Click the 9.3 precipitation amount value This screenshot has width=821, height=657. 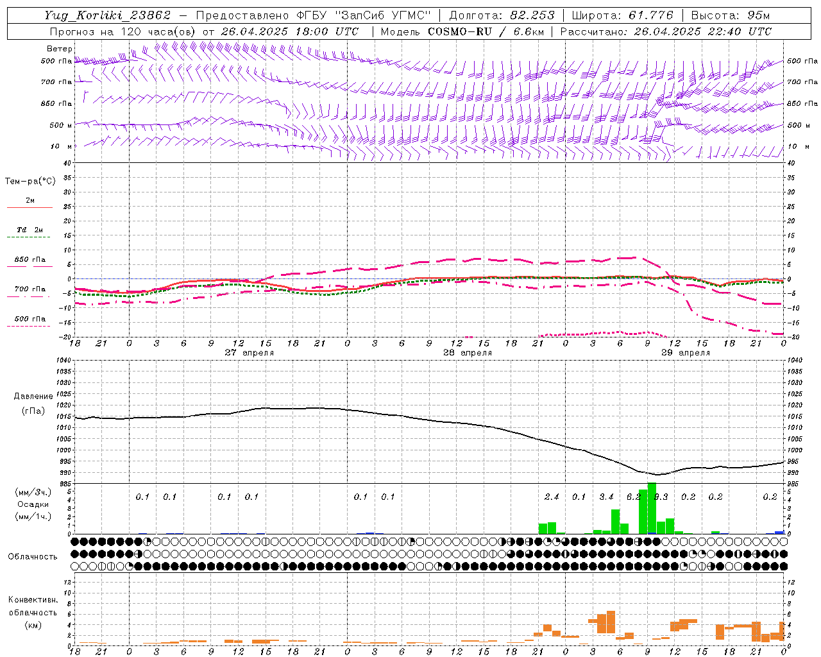click(661, 497)
